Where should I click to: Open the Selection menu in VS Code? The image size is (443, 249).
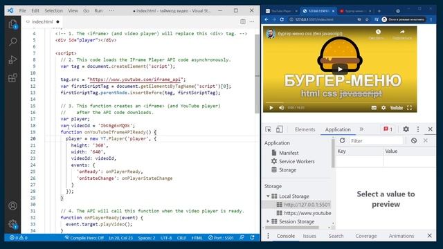(x=53, y=10)
